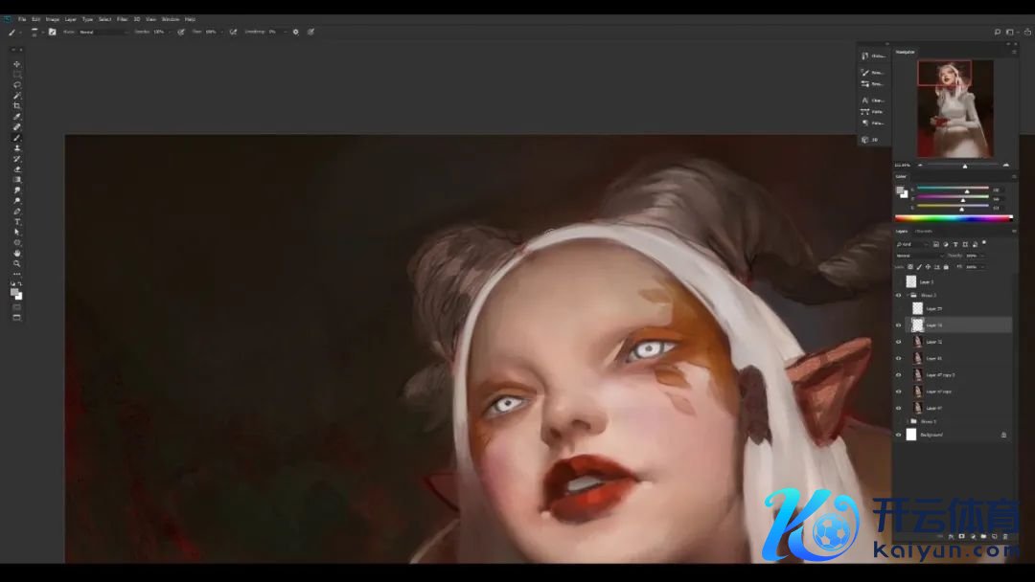
Task: Select the Type tool
Action: pos(17,221)
